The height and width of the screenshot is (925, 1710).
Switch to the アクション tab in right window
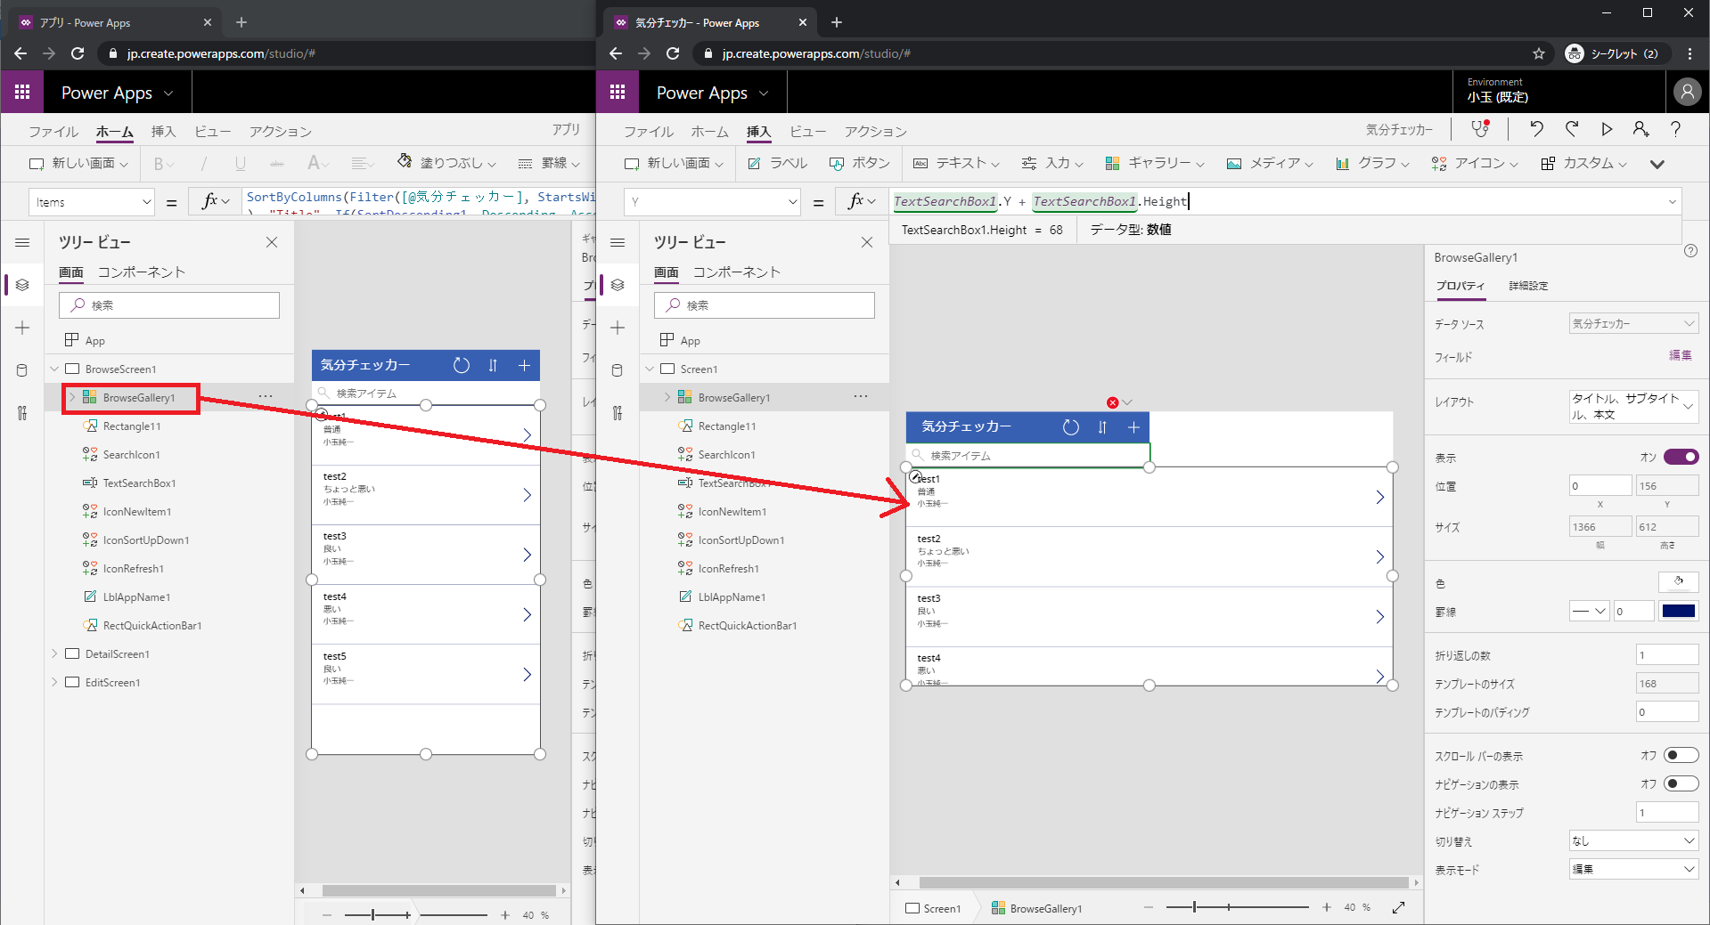(x=875, y=132)
